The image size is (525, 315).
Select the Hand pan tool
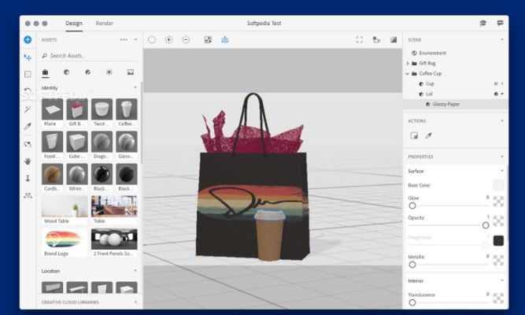pos(28,161)
